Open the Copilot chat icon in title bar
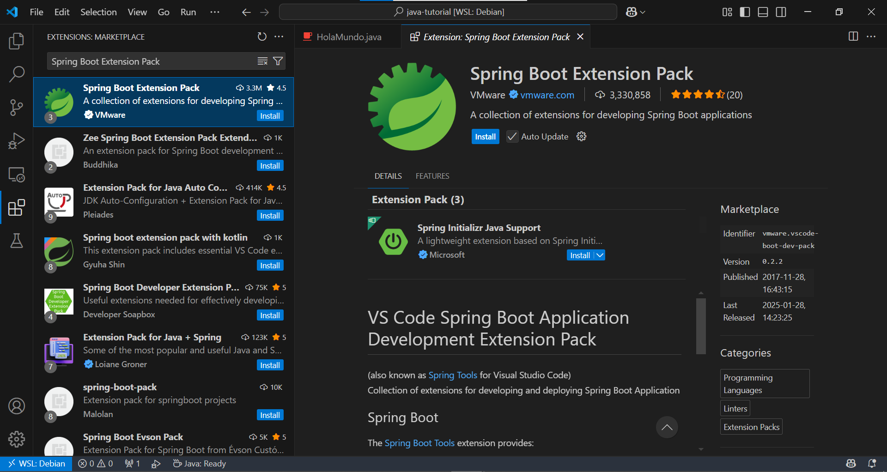The image size is (887, 472). (632, 12)
